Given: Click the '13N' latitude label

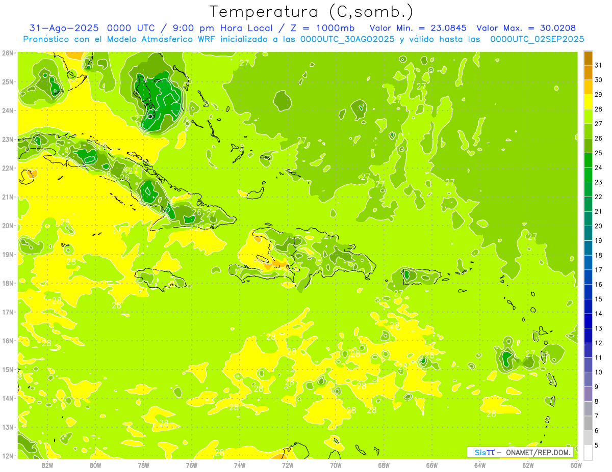Looking at the screenshot, I should [8, 427].
